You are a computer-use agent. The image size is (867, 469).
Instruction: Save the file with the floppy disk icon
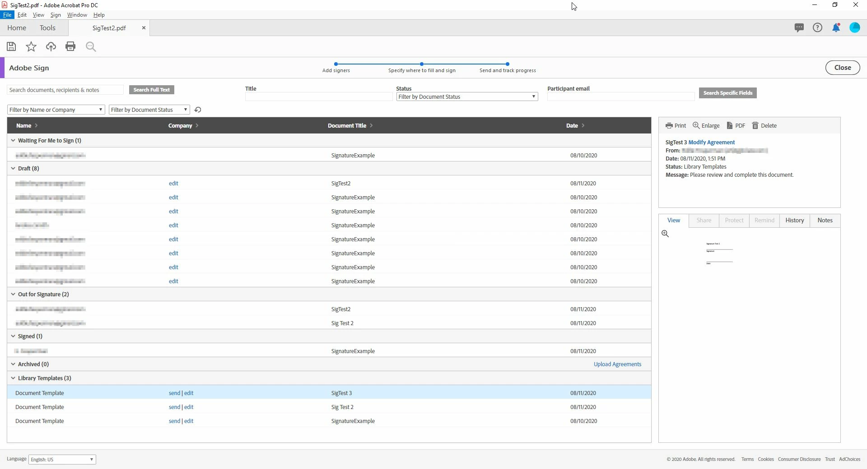pos(11,46)
